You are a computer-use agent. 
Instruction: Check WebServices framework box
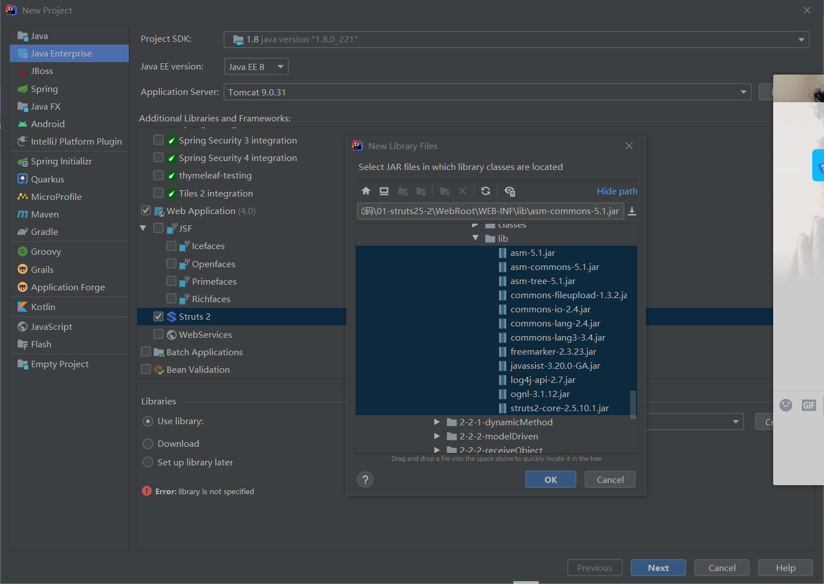pos(158,334)
